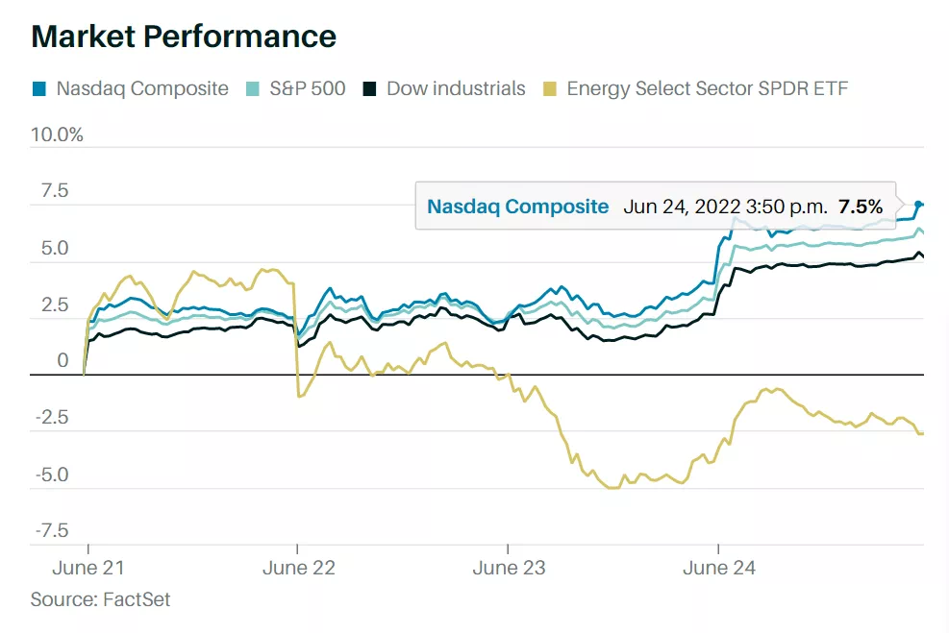Click the S&P 500 legend color square
Screen dimensions: 949x633
253,89
